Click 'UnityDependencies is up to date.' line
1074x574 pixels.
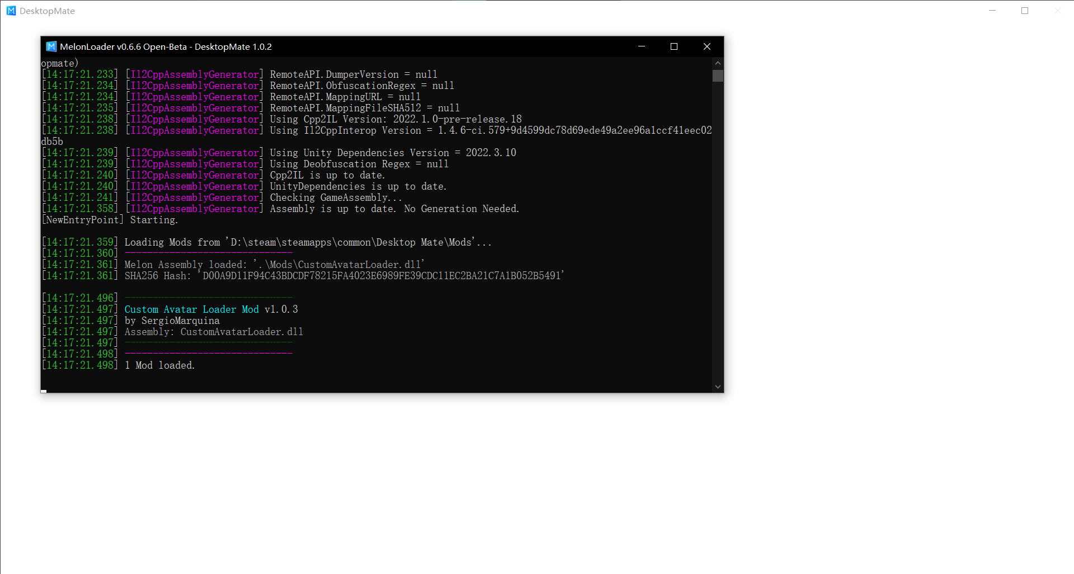click(x=358, y=186)
